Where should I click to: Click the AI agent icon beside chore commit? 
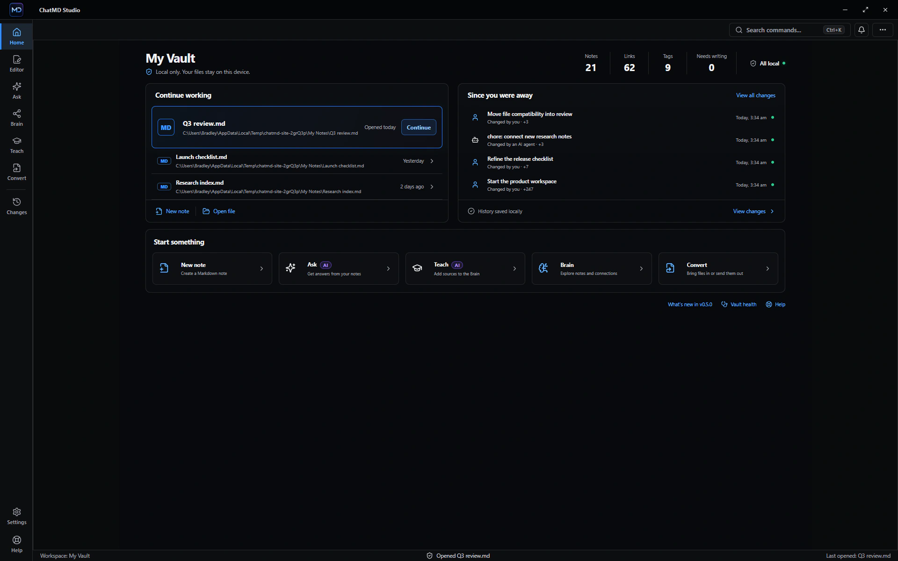pos(475,140)
